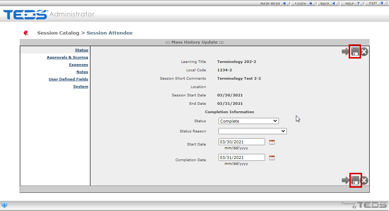Click the blue info icon at bottom left
The height and width of the screenshot is (211, 389).
click(4, 205)
